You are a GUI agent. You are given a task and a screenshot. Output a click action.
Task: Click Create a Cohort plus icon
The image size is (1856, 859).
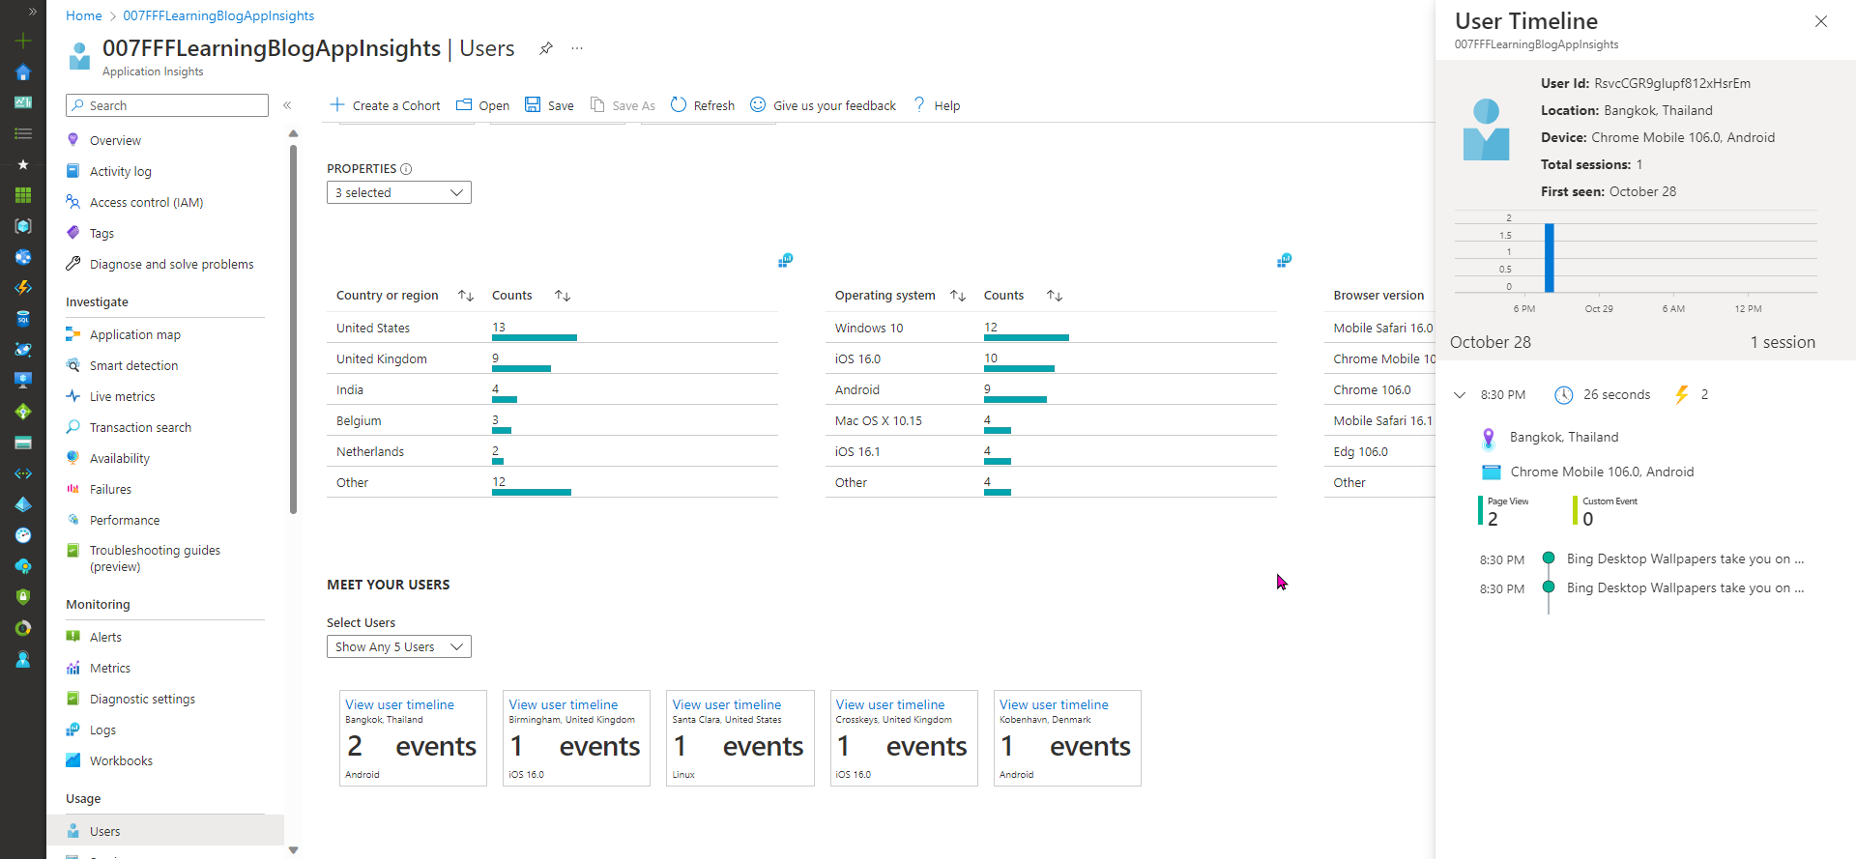(x=337, y=104)
